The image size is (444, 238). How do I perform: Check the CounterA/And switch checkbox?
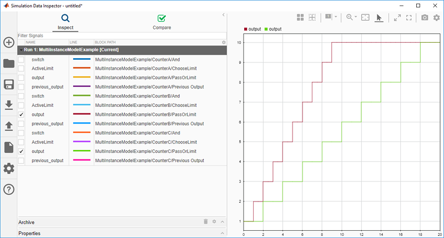click(x=21, y=60)
